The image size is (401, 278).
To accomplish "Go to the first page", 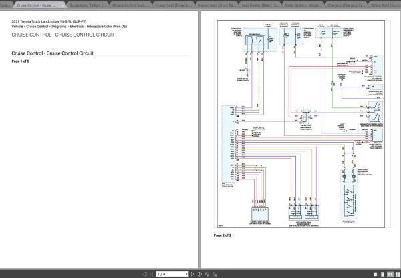I will pos(146,273).
